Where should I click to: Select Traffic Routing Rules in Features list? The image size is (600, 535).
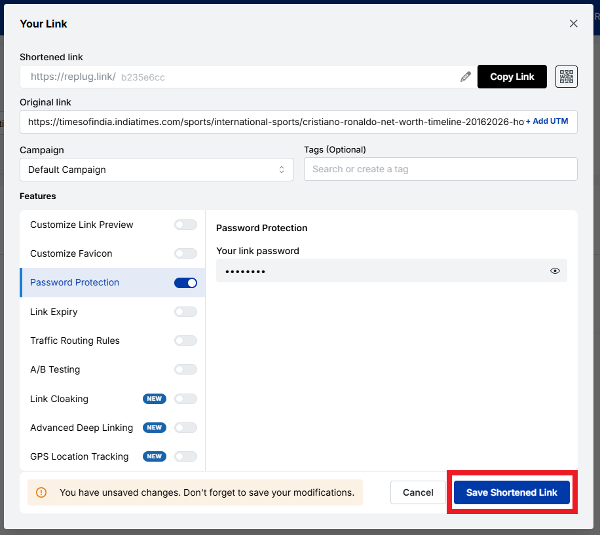coord(75,341)
